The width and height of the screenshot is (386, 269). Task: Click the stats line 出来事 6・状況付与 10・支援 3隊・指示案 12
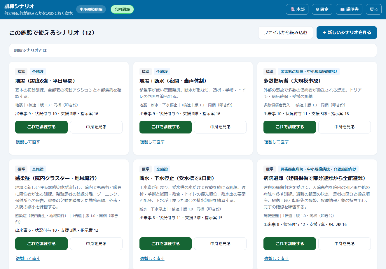(57, 230)
